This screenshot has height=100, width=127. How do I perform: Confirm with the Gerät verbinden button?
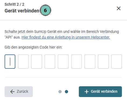point(100,92)
